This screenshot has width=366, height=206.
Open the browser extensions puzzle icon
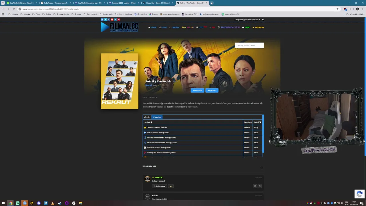350,9
